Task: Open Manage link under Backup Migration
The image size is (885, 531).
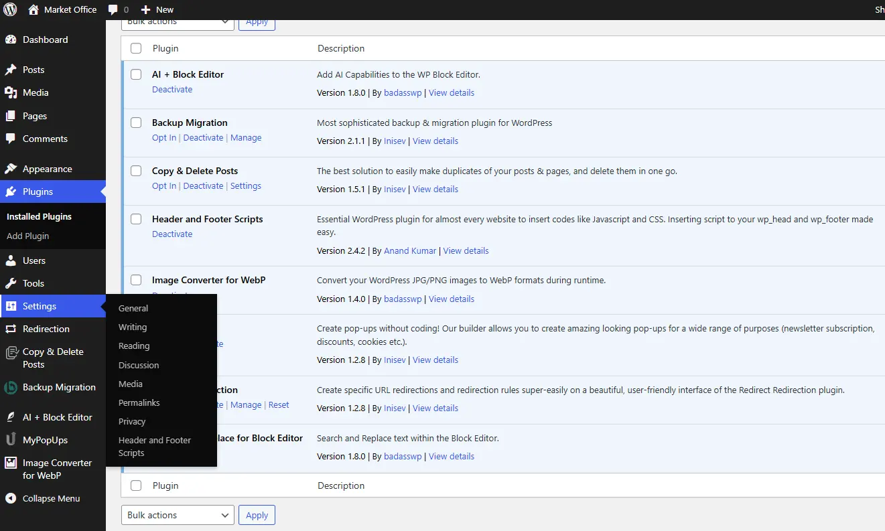Action: (246, 137)
